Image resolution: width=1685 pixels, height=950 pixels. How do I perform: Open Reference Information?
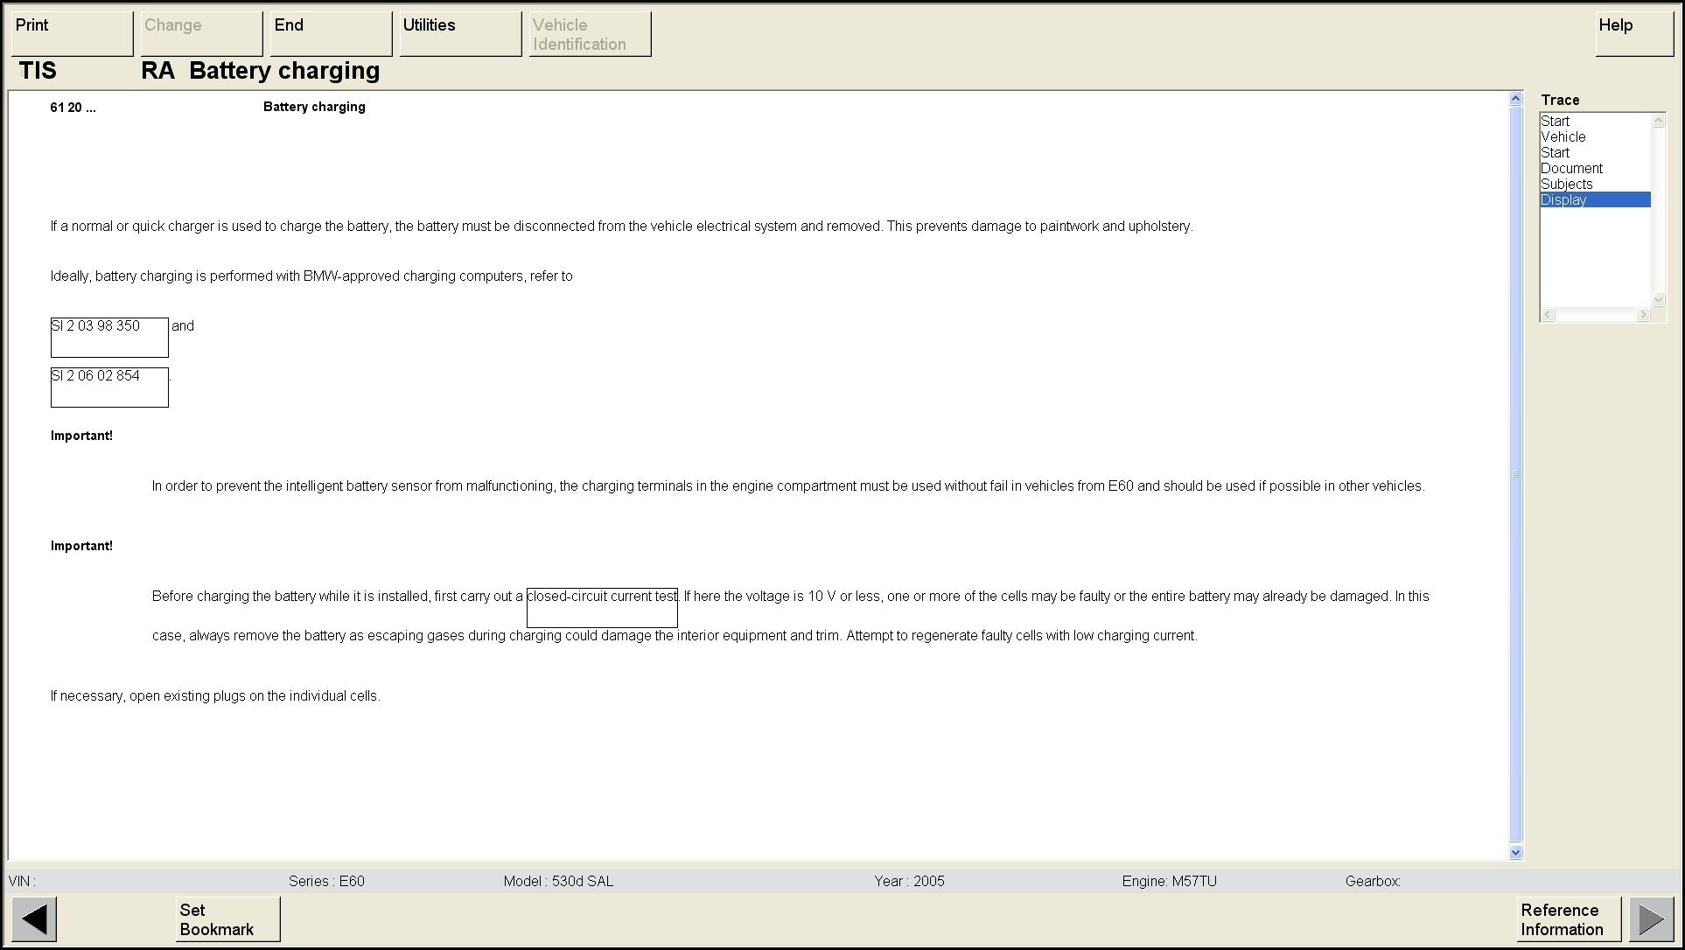click(1568, 919)
